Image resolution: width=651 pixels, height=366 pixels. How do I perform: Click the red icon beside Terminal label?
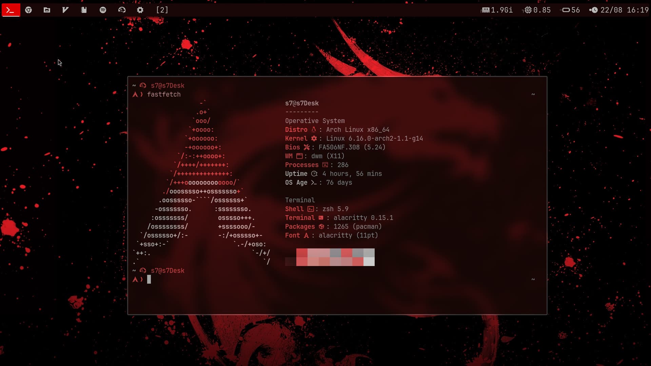pos(321,218)
